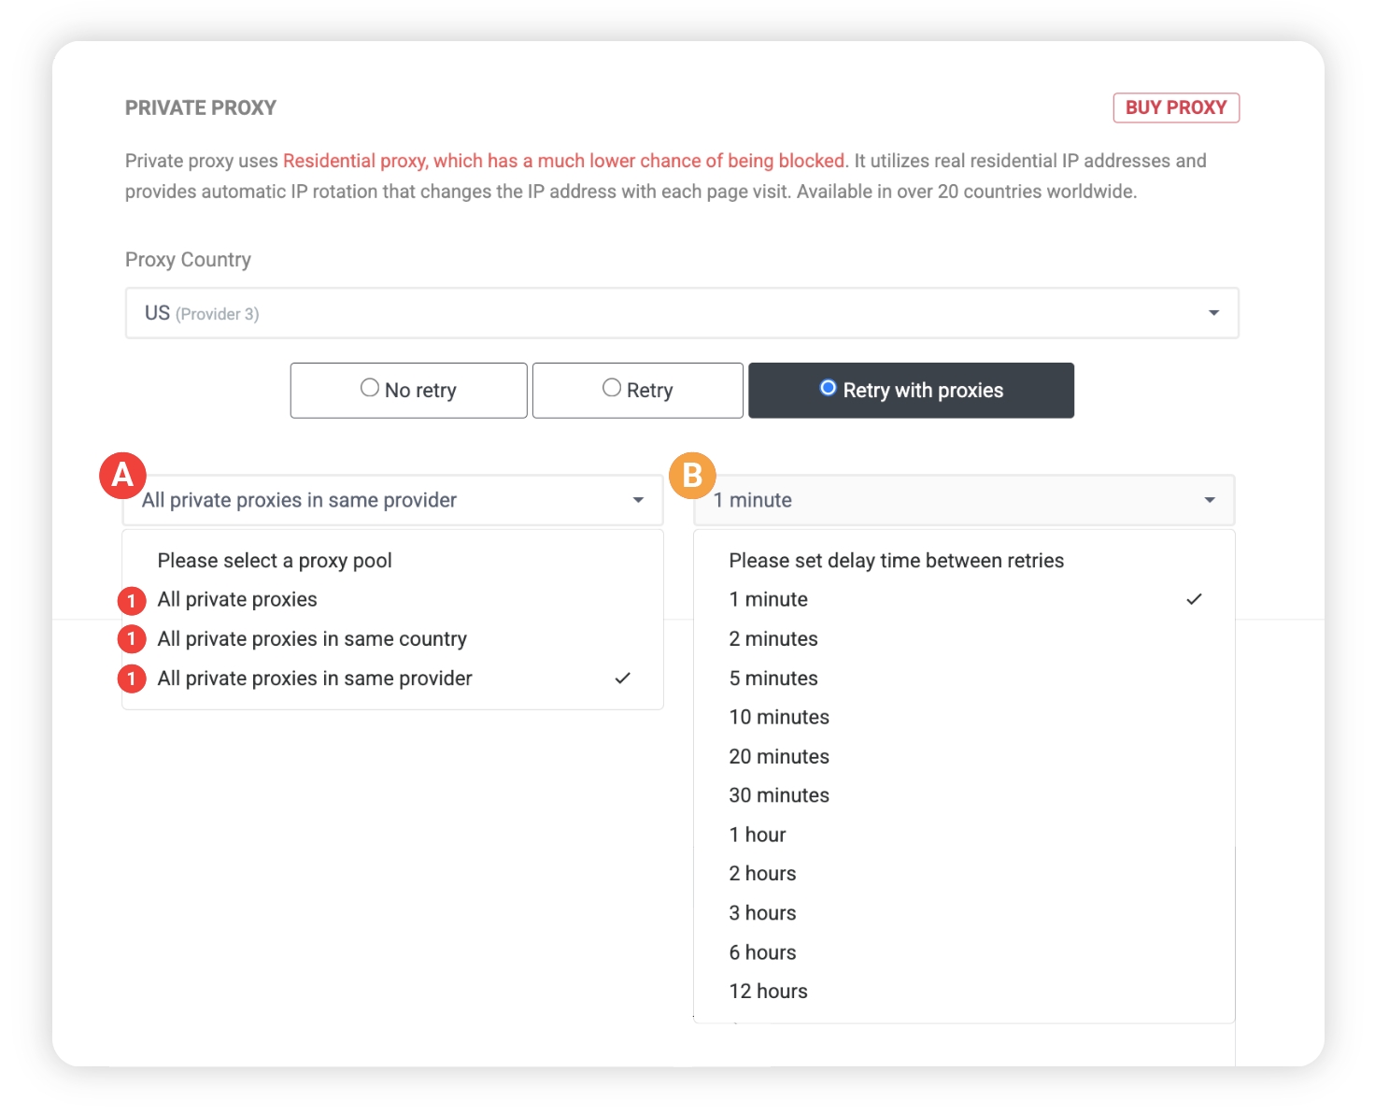Click red badge beside same provider option
The height and width of the screenshot is (1114, 1375).
click(132, 678)
